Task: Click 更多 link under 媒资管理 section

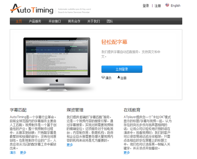Action: tap(70, 145)
